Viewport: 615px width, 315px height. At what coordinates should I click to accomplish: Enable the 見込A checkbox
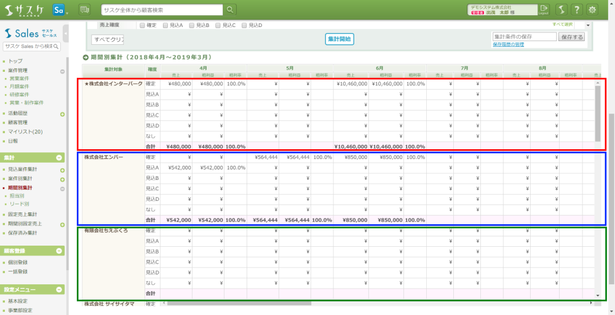coord(166,25)
